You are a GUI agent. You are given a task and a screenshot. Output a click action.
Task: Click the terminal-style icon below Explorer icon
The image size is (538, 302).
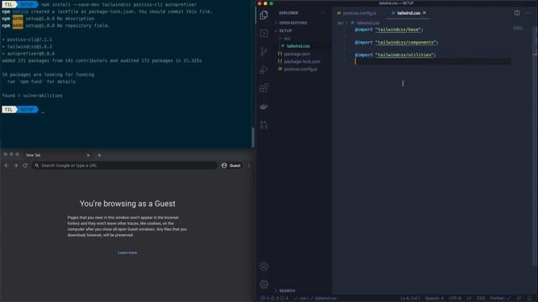click(x=264, y=34)
